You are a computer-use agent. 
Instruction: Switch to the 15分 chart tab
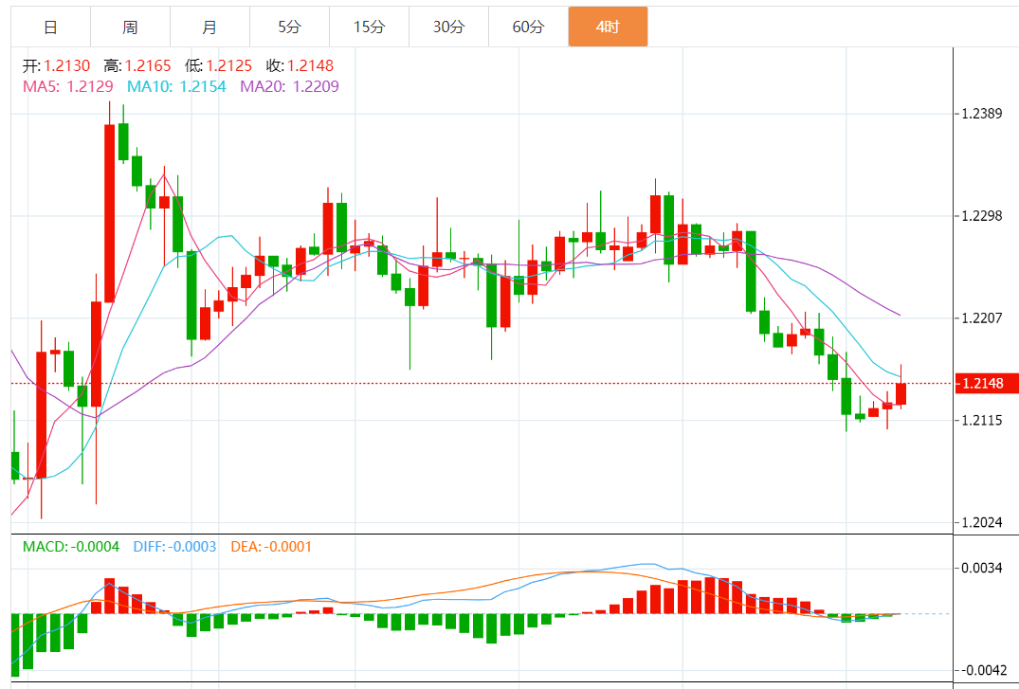pos(369,27)
